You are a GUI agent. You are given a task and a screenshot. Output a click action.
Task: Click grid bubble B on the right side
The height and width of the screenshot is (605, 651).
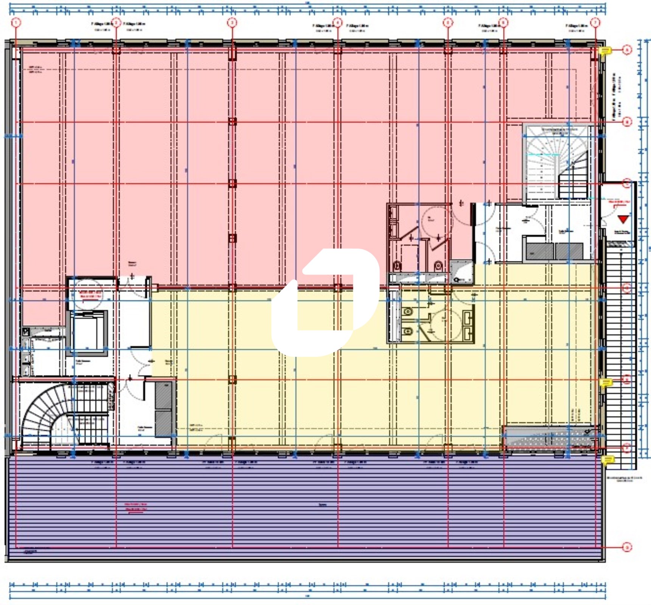pos(627,122)
